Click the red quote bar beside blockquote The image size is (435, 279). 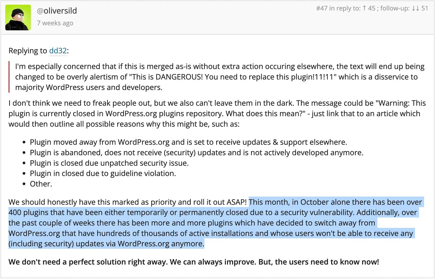pos(9,77)
